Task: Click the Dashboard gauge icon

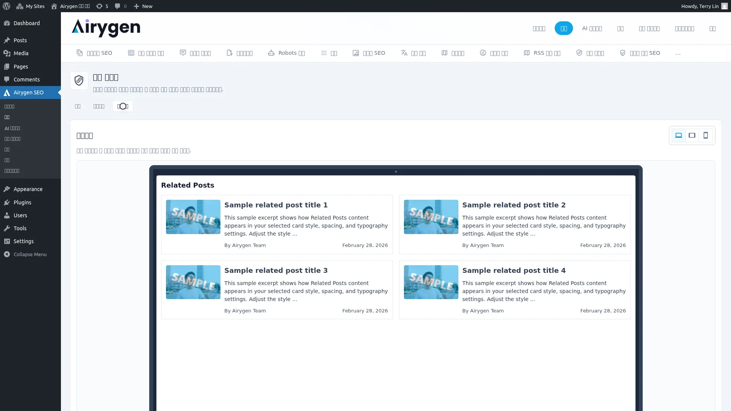Action: (x=7, y=23)
